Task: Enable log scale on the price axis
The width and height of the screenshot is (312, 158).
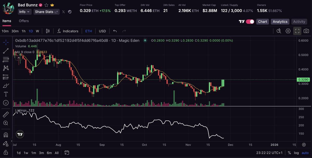Action: (296, 153)
